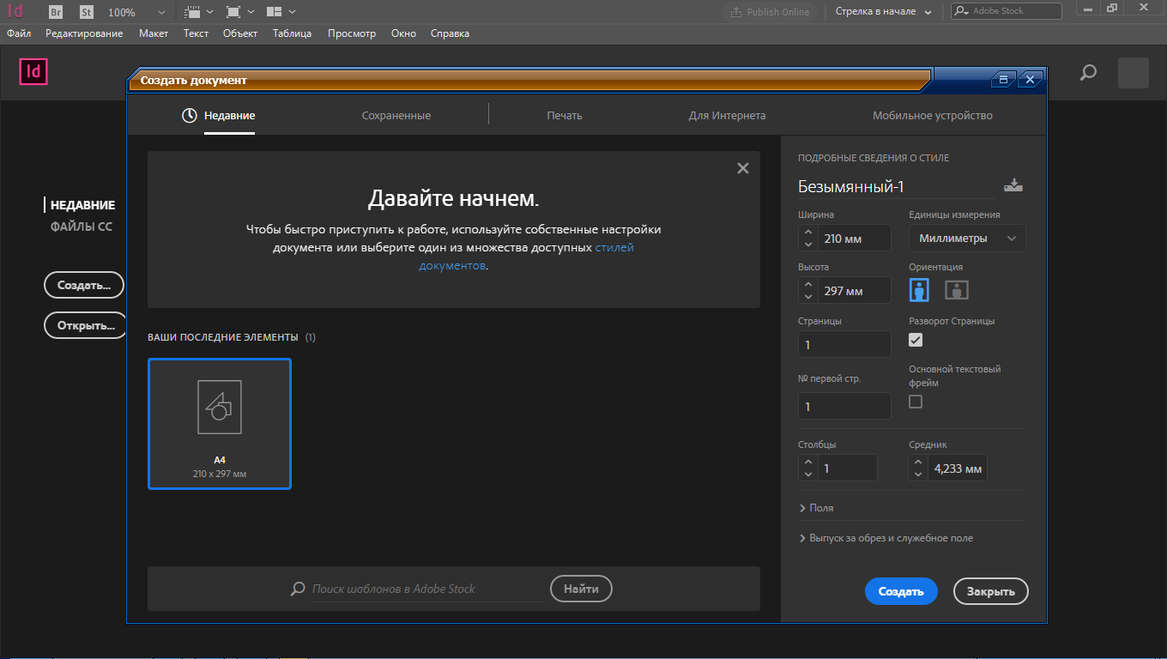1167x659 pixels.
Task: Open the 'Единицы измерения' dropdown
Action: 967,239
